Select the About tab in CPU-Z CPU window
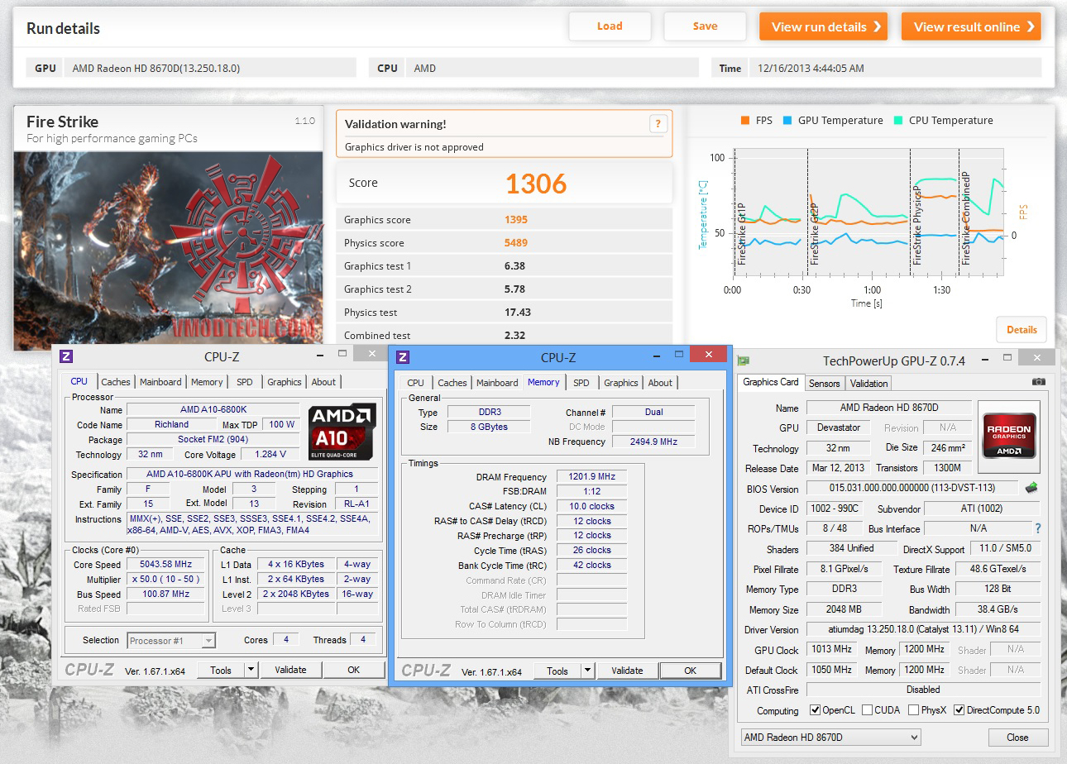Screen dimensions: 1067x764 [323, 382]
